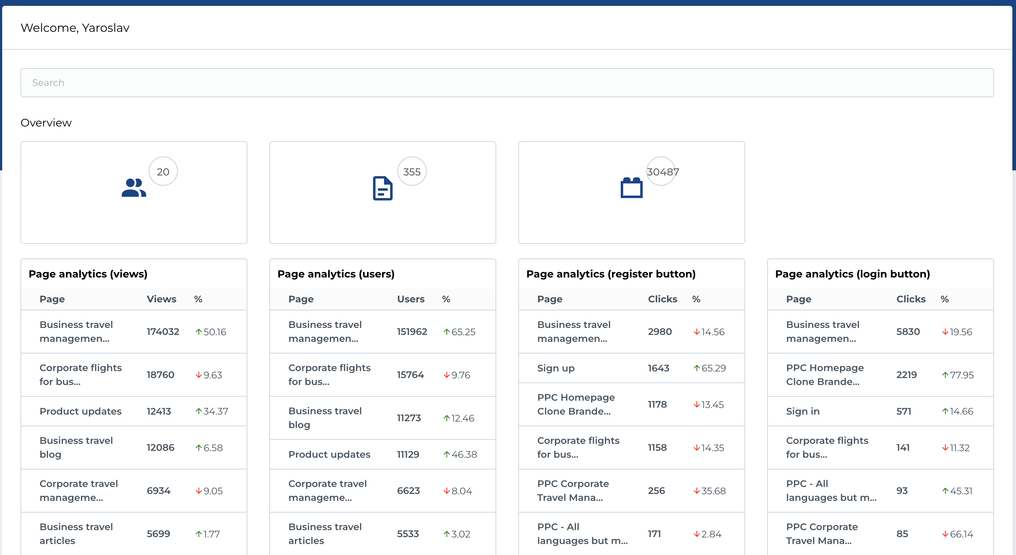This screenshot has width=1016, height=555.
Task: Click green up arrow beside 50.16
Action: coord(199,332)
